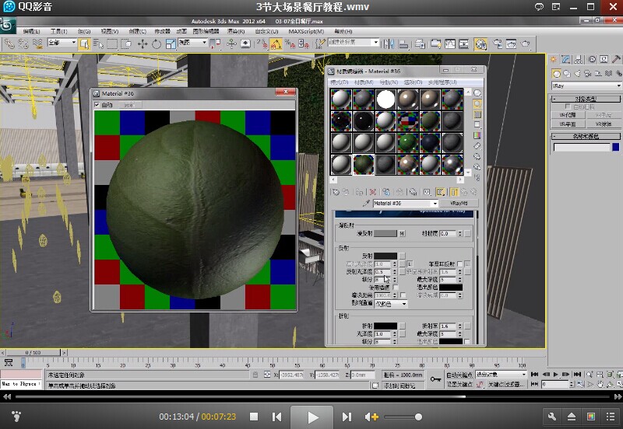
Task: Open the VRay category dropdown in command panel
Action: point(586,85)
